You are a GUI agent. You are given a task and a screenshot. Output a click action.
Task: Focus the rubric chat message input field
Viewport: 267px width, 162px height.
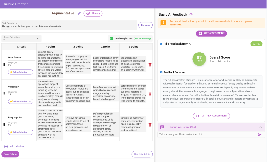pos(207,135)
